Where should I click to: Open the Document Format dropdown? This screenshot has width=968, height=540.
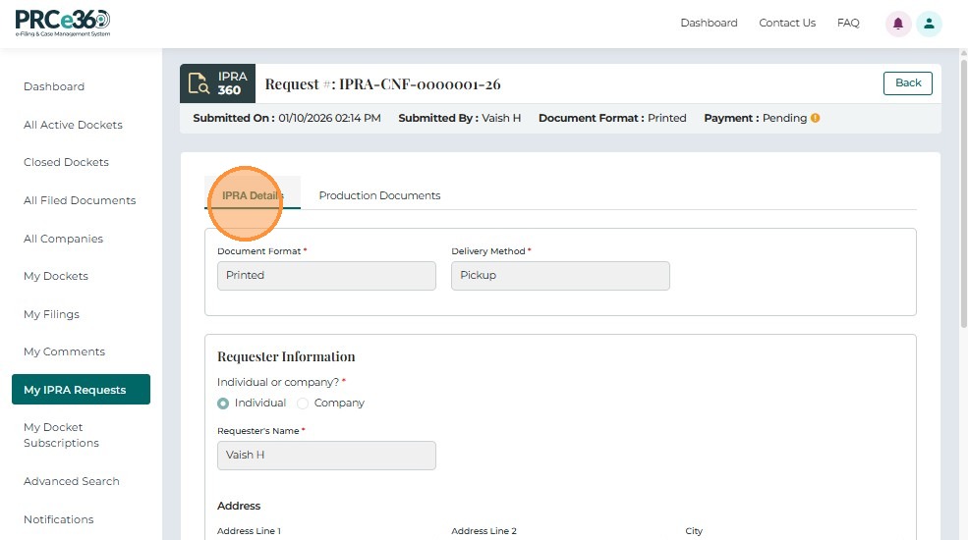pos(326,276)
